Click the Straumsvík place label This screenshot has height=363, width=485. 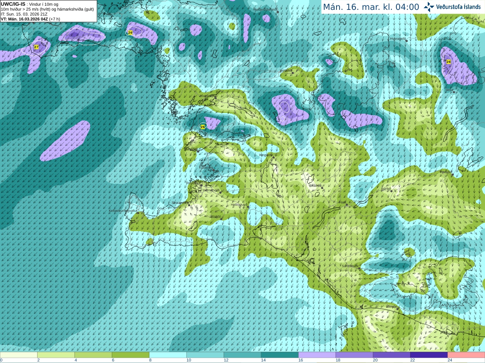click(179, 203)
